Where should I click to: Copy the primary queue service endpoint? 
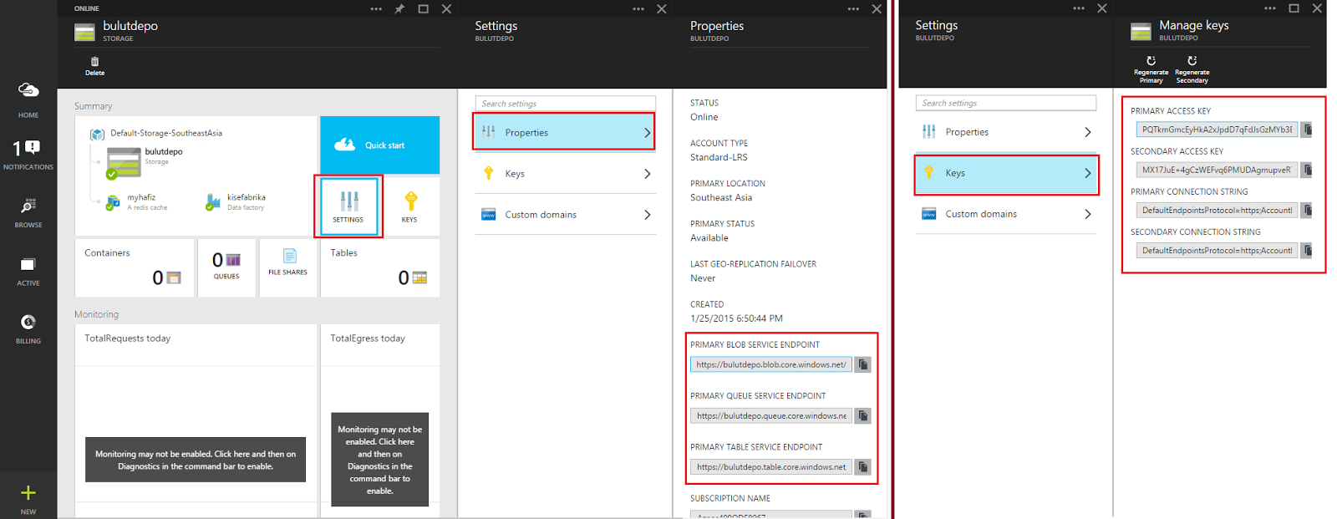tap(863, 415)
